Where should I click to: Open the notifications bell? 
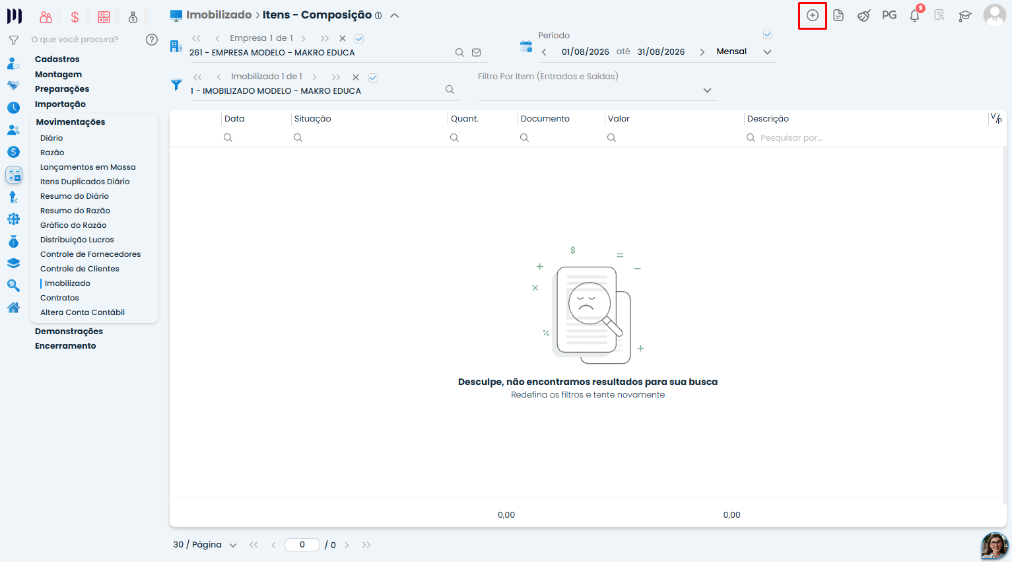click(915, 15)
